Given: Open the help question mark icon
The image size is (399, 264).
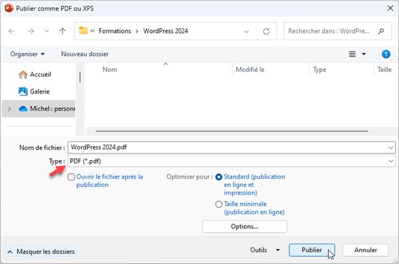Looking at the screenshot, I should point(386,54).
